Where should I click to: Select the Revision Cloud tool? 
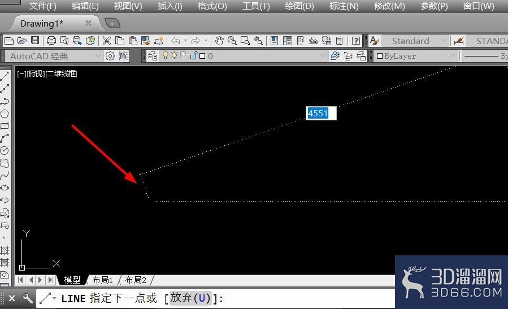coord(5,163)
